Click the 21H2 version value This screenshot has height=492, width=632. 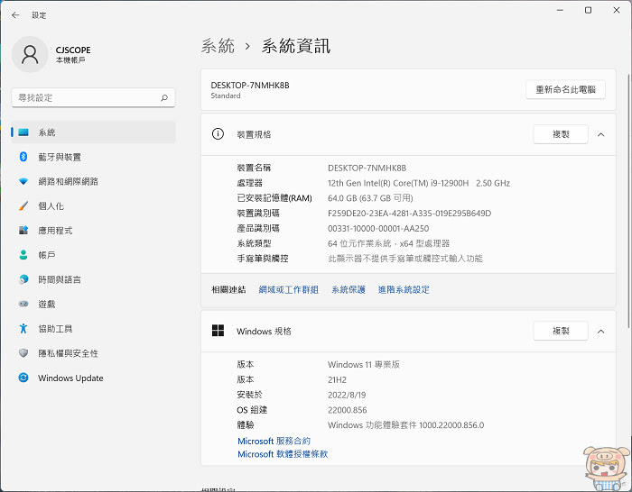(337, 379)
